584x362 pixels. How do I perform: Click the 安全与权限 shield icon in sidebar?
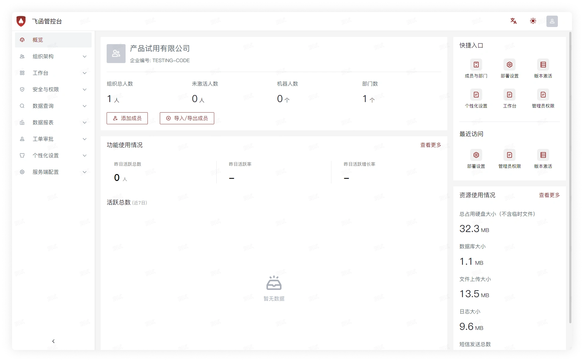(22, 89)
